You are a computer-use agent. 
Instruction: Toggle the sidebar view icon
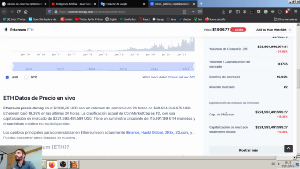238,12
